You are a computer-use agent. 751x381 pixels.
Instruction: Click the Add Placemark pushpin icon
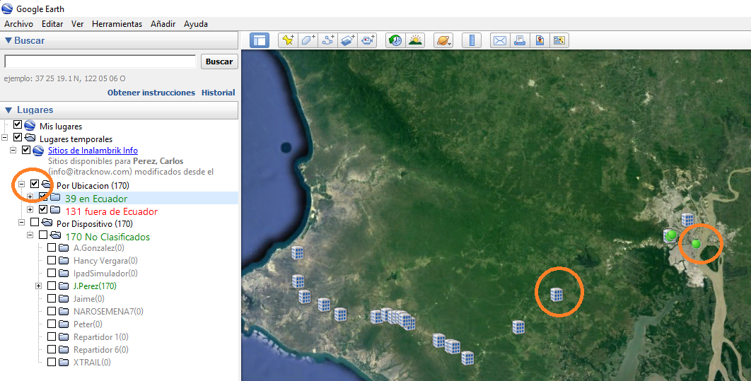[x=289, y=40]
